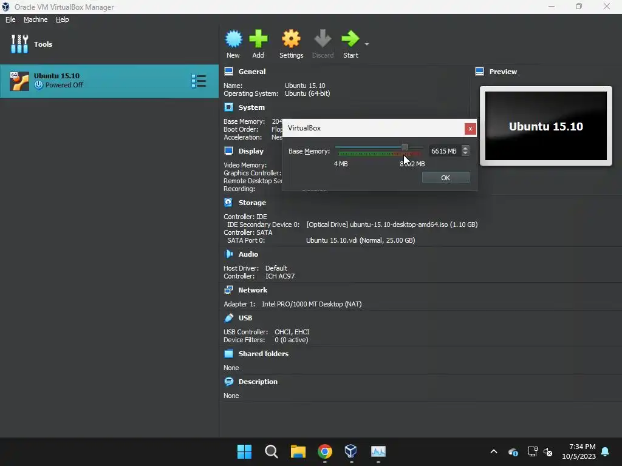Open the Windows Start menu
The width and height of the screenshot is (622, 466).
tap(244, 451)
